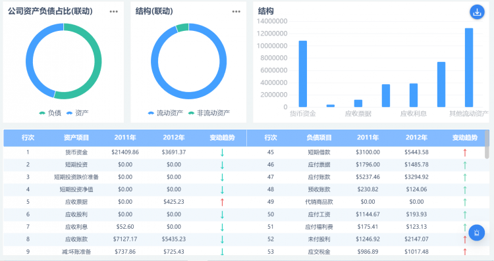The height and width of the screenshot is (261, 494).
Task: Click the green up arrow in 应付账款 row
Action: (465, 178)
